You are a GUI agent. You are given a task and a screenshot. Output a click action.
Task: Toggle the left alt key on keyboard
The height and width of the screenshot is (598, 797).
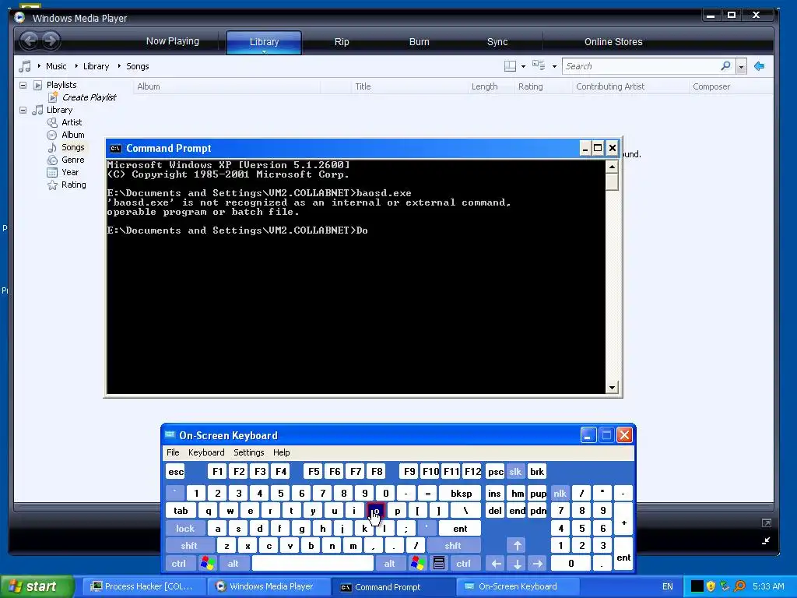[x=233, y=564]
